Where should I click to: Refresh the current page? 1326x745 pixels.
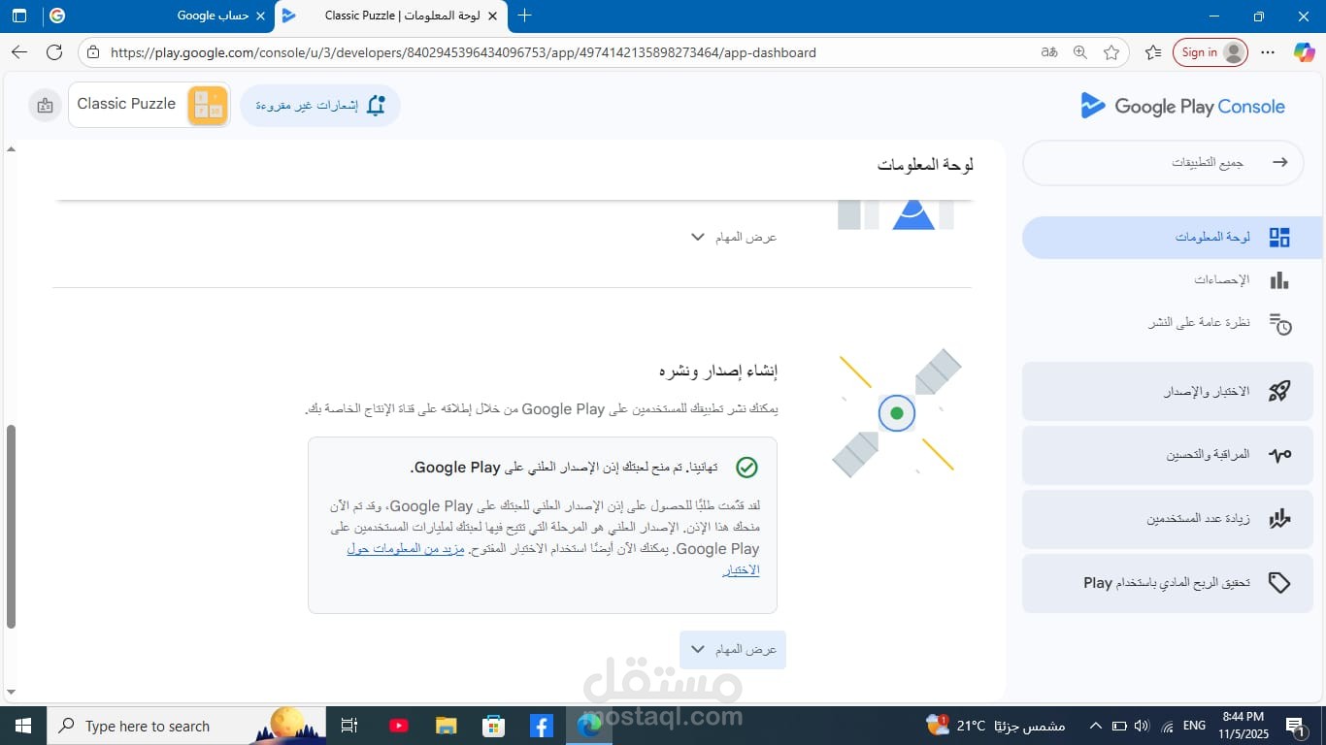click(x=54, y=52)
